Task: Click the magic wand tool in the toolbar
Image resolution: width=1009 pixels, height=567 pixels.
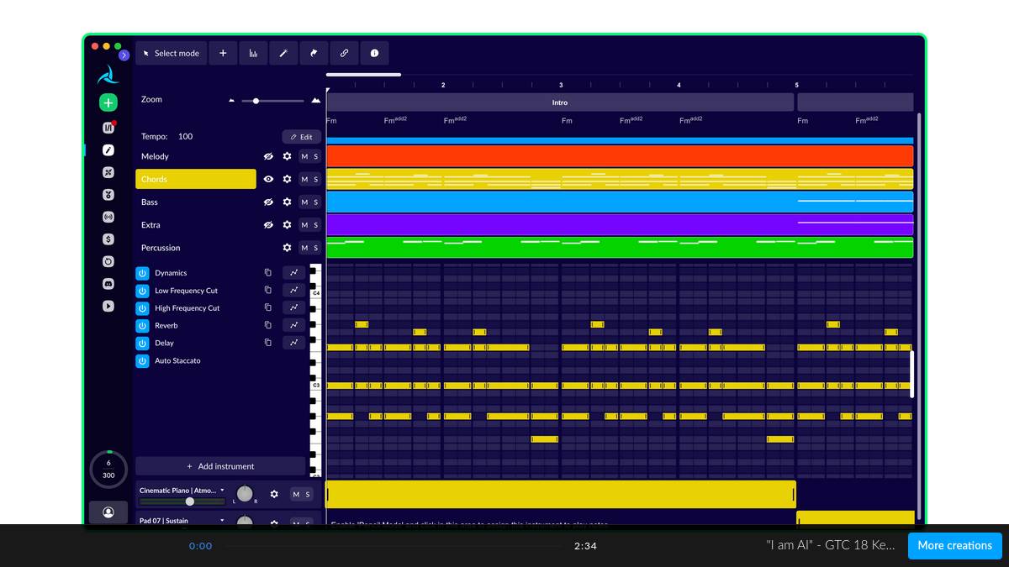Action: (283, 53)
